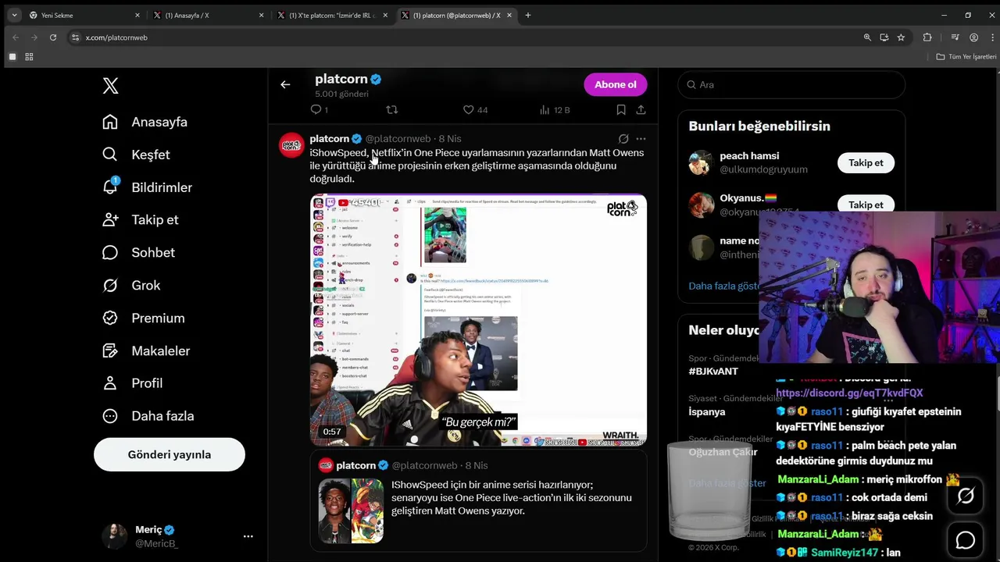Open messages floating chat button
The height and width of the screenshot is (562, 1000).
point(966,540)
